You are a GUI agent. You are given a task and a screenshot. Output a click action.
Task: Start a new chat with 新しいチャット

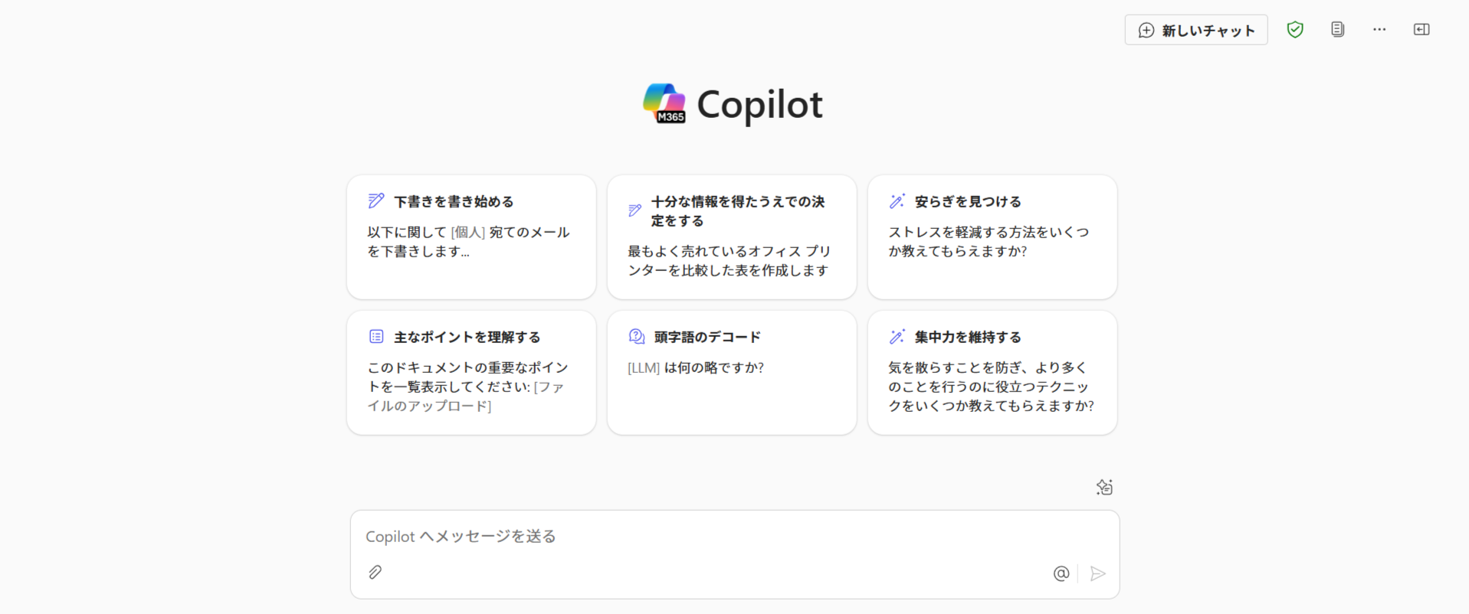click(1195, 30)
